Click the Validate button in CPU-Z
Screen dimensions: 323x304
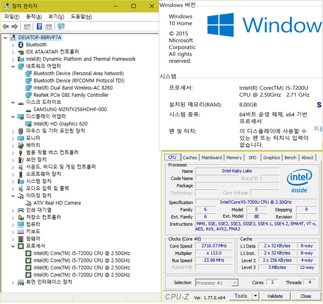pyautogui.click(x=275, y=296)
